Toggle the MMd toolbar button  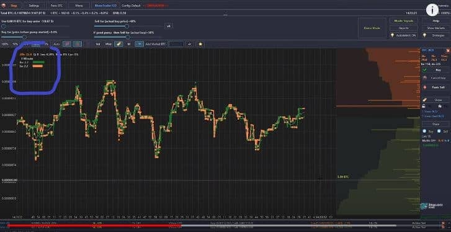(x=108, y=44)
